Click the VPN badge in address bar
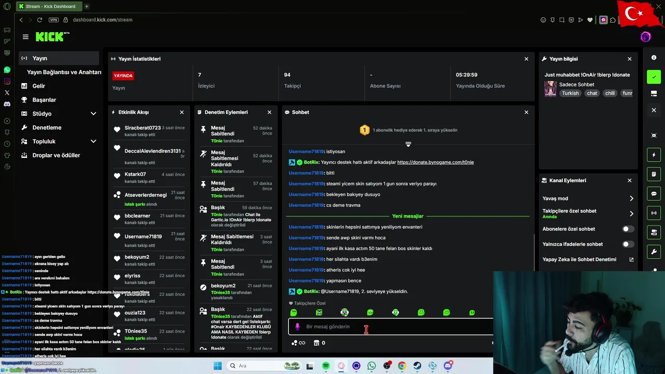This screenshot has height=374, width=665. (54, 20)
